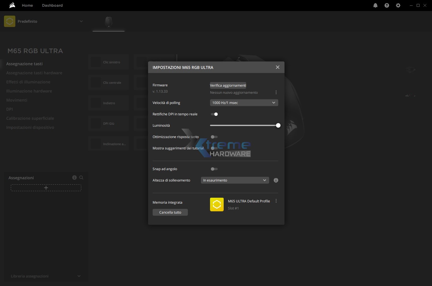Open the settings gear icon

click(398, 5)
